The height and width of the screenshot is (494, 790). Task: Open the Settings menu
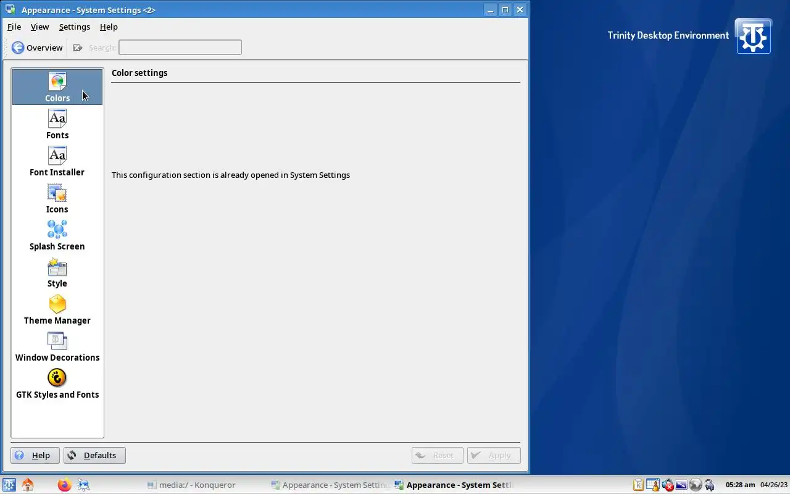pos(75,27)
